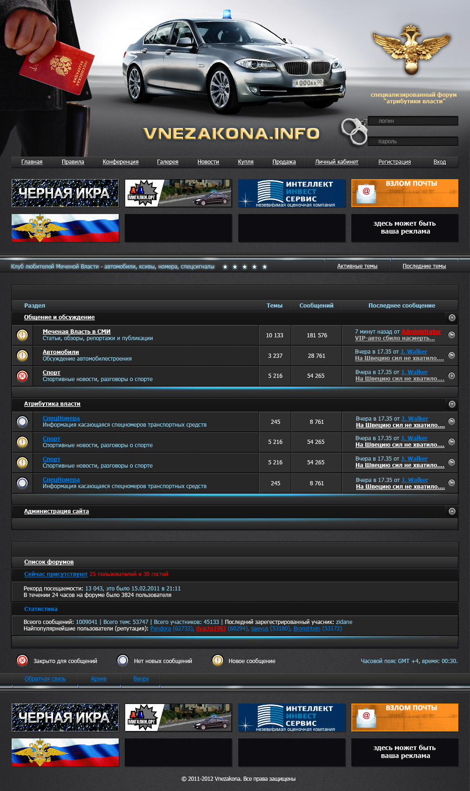Open Личный кабинет
470x791 pixels.
[336, 162]
